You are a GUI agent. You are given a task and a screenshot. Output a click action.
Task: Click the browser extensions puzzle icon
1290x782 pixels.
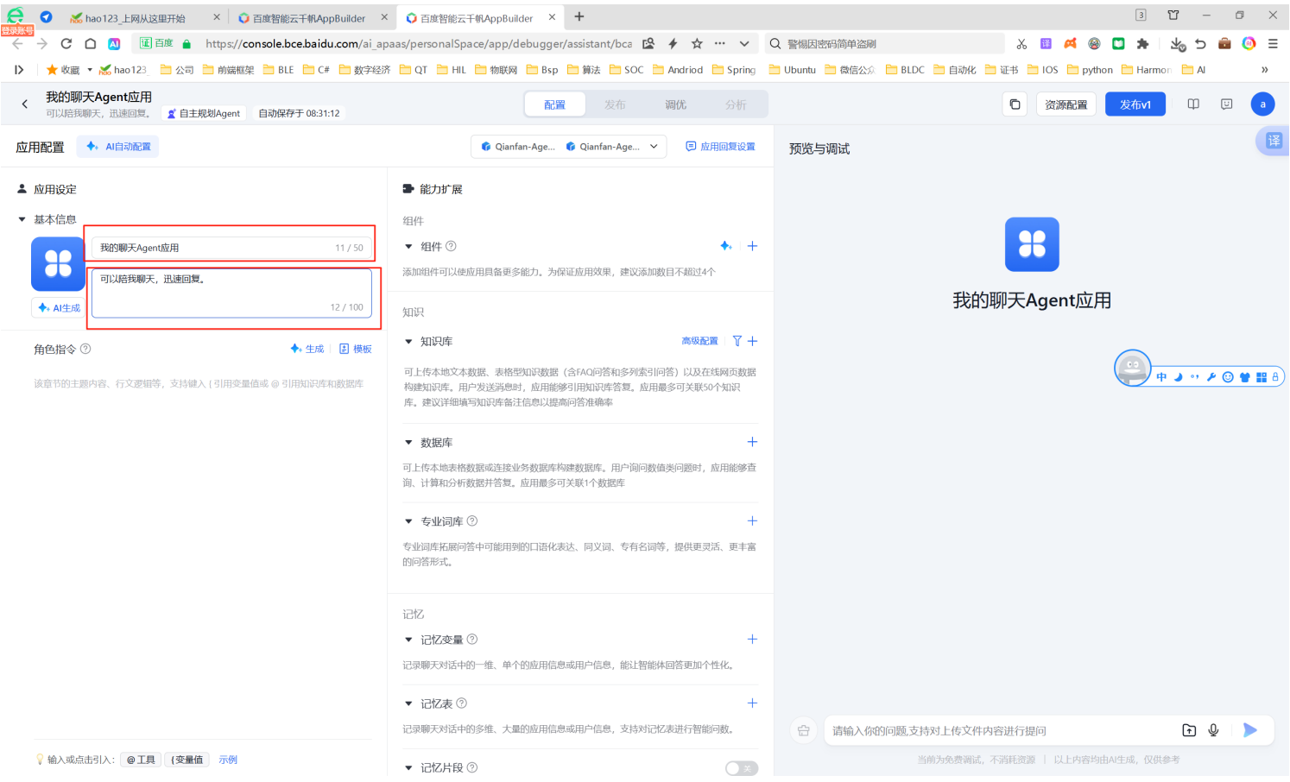1142,43
